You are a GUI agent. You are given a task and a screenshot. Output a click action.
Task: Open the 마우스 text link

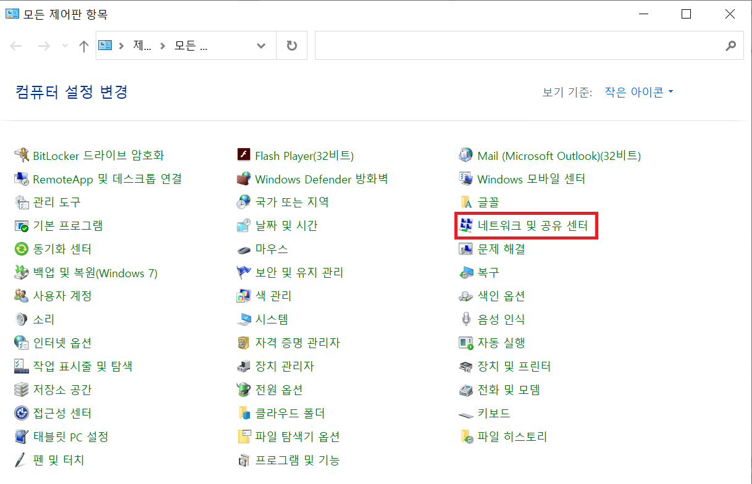tap(272, 249)
